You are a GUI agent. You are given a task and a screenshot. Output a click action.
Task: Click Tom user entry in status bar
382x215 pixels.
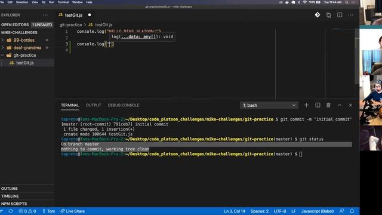click(x=49, y=211)
